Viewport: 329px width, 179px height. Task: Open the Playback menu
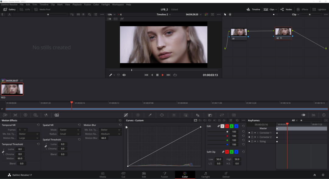tap(77, 4)
